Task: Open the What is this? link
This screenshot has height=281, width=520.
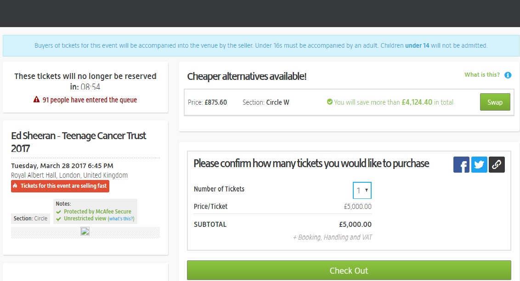Action: [x=482, y=75]
